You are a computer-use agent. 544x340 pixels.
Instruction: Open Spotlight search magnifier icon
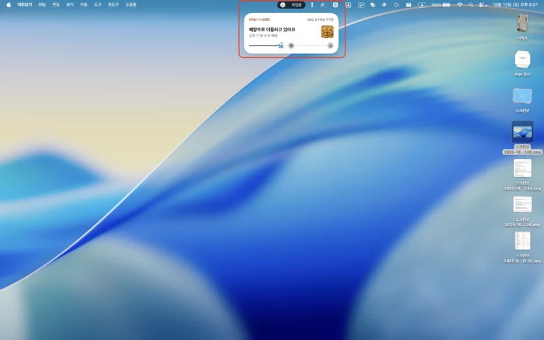(x=471, y=5)
